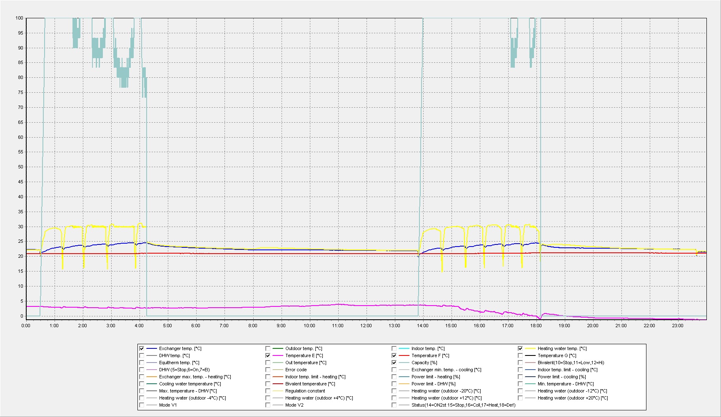721x417 pixels.
Task: Tick Heating water (outdoor +12°C) checkbox
Action: (394, 398)
